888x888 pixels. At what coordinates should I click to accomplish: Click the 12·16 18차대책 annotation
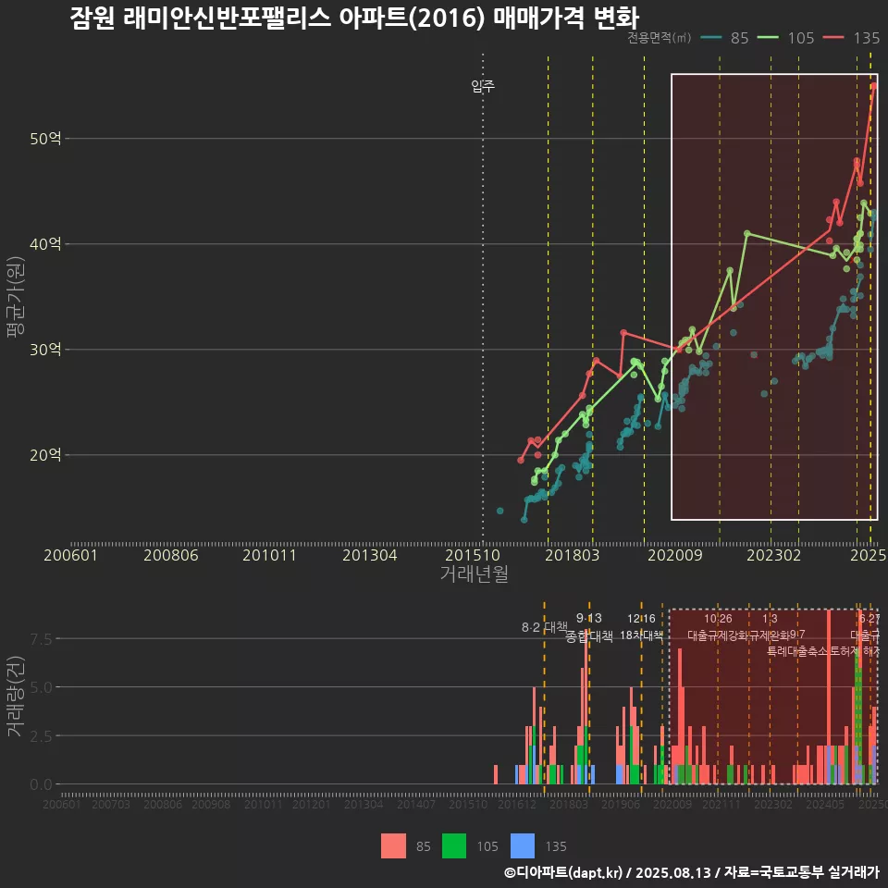641,627
